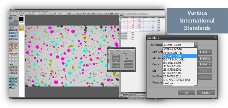Select the diagonal line measure tool
This screenshot has height=108, width=228.
pyautogui.click(x=13, y=30)
